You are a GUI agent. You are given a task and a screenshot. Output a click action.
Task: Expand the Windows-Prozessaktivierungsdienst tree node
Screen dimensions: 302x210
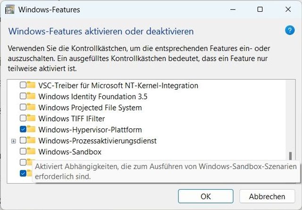13,141
